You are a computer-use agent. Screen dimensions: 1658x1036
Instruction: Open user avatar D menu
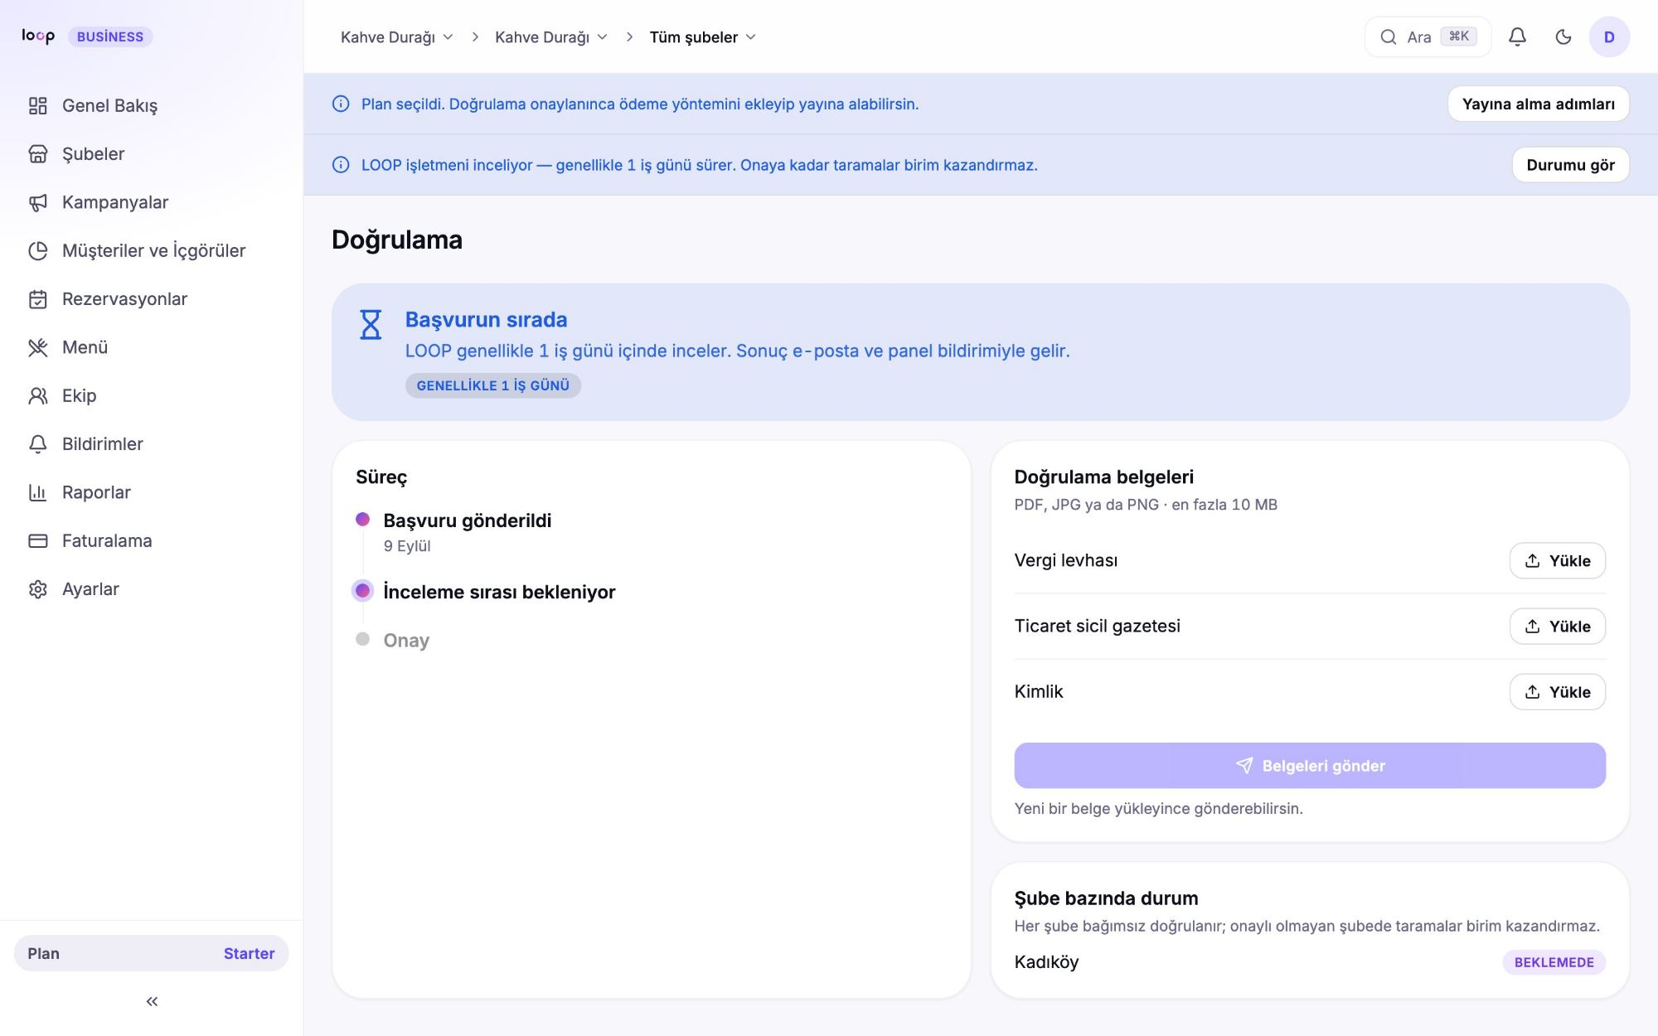point(1609,36)
